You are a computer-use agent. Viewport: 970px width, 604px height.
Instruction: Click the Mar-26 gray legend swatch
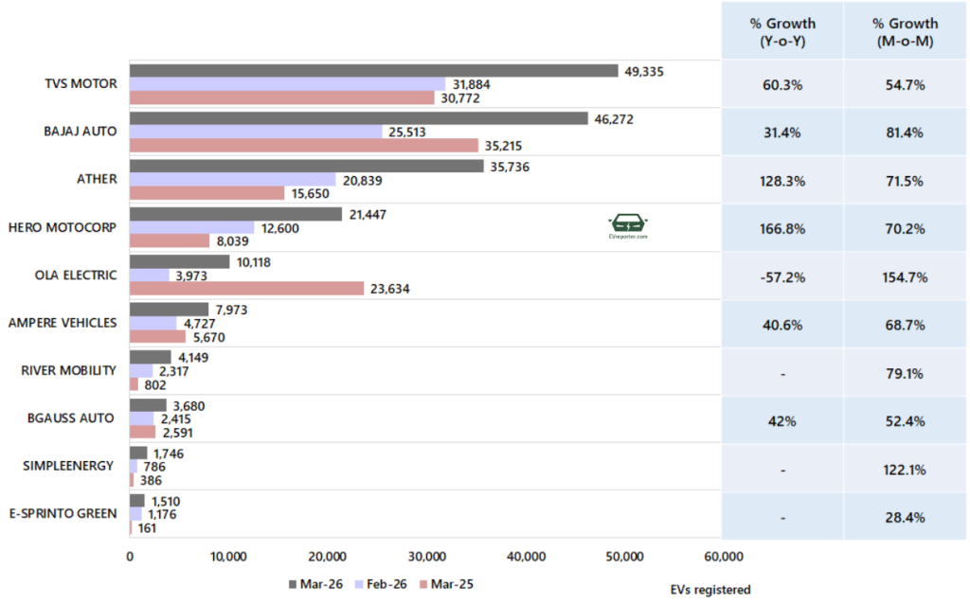tap(292, 584)
